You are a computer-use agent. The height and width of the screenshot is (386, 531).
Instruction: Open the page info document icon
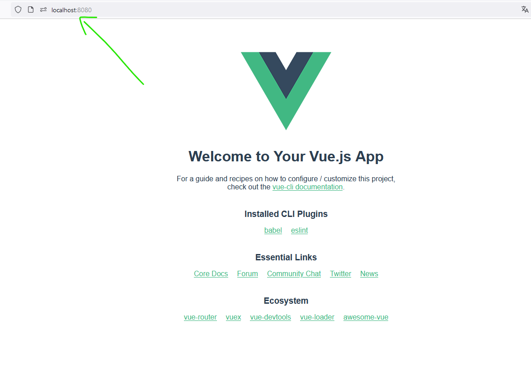31,10
